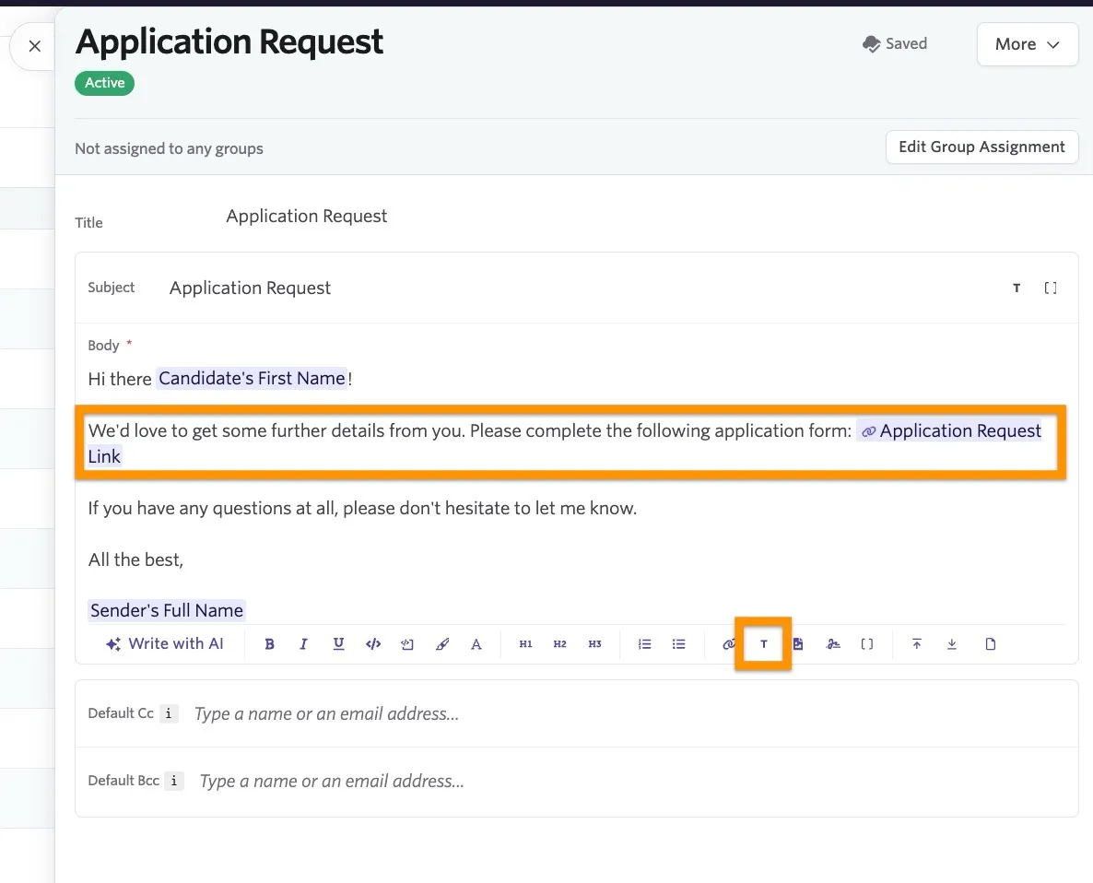Close the Application Request panel
The image size is (1093, 883).
point(34,47)
